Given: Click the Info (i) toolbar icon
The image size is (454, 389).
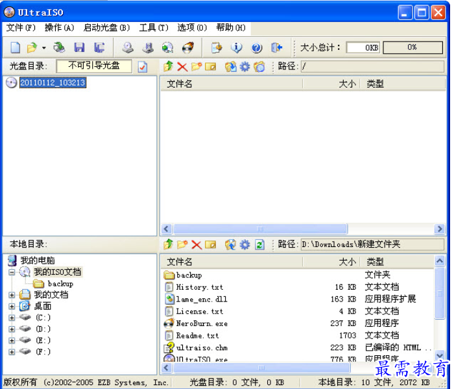Looking at the screenshot, I should tap(237, 47).
